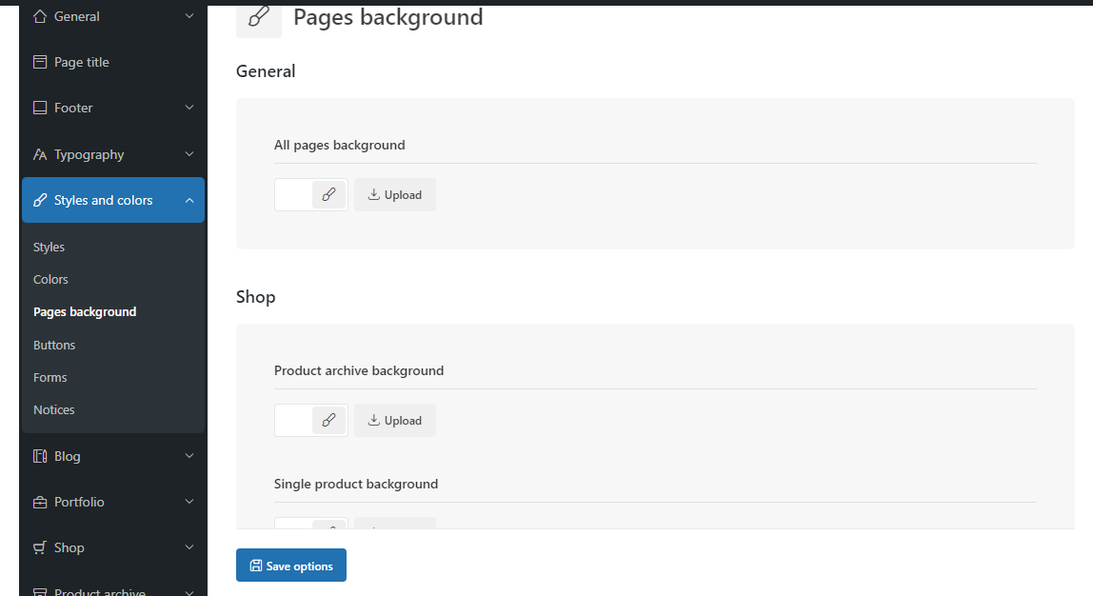Open the Notices submenu item
Image resolution: width=1093 pixels, height=596 pixels.
[x=53, y=410]
